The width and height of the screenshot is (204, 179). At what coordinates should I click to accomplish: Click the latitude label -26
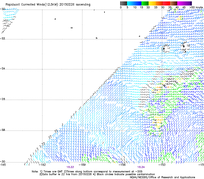[x=2, y=99]
